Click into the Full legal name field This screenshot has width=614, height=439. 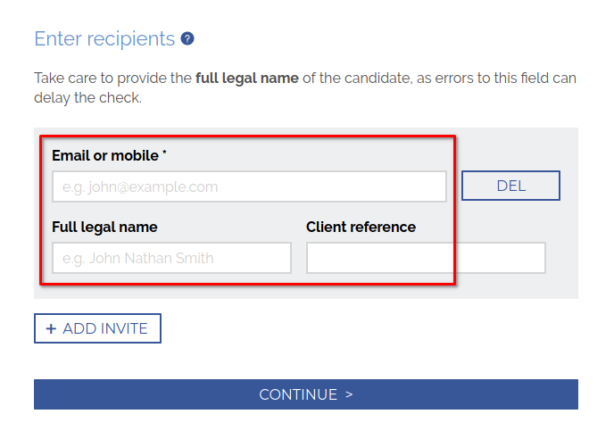tap(171, 258)
